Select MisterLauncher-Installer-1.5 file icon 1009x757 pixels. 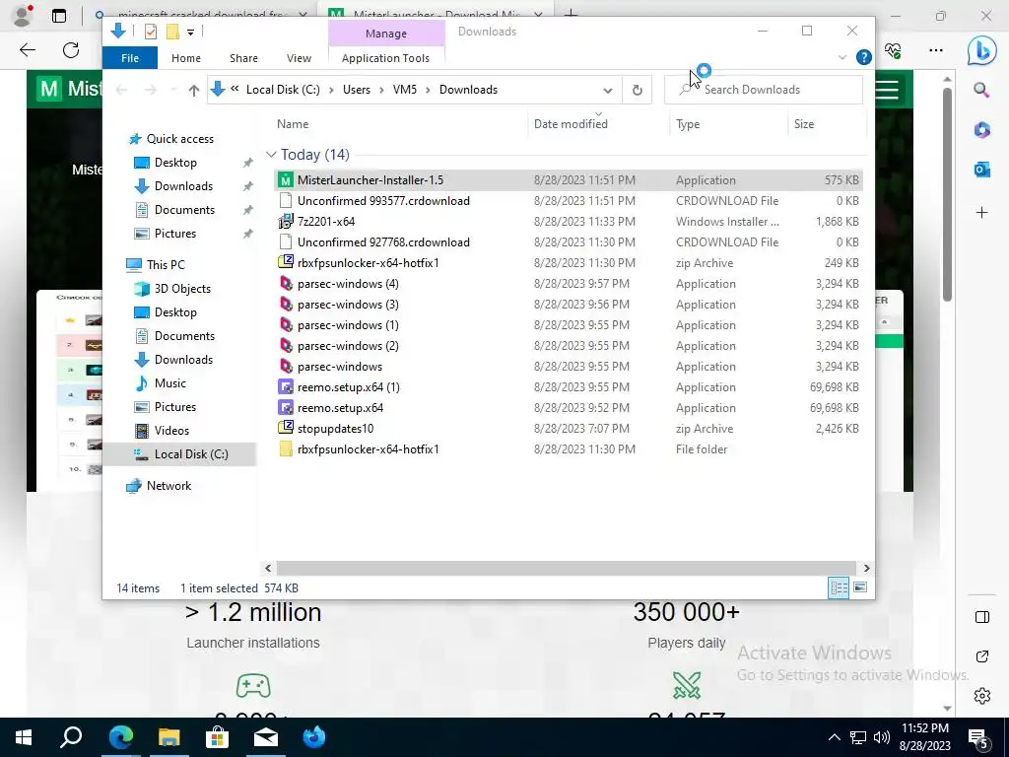(285, 180)
